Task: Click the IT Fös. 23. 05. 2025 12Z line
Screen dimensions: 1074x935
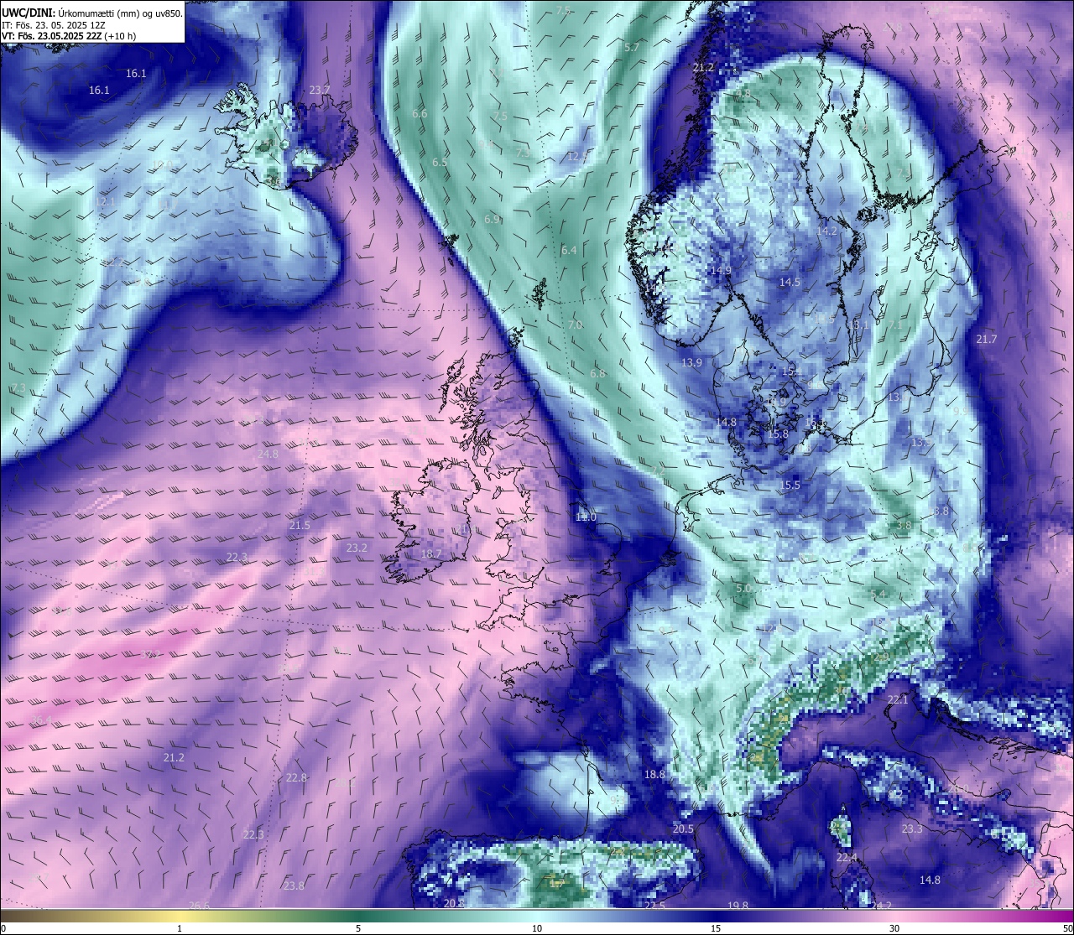Action: point(54,25)
